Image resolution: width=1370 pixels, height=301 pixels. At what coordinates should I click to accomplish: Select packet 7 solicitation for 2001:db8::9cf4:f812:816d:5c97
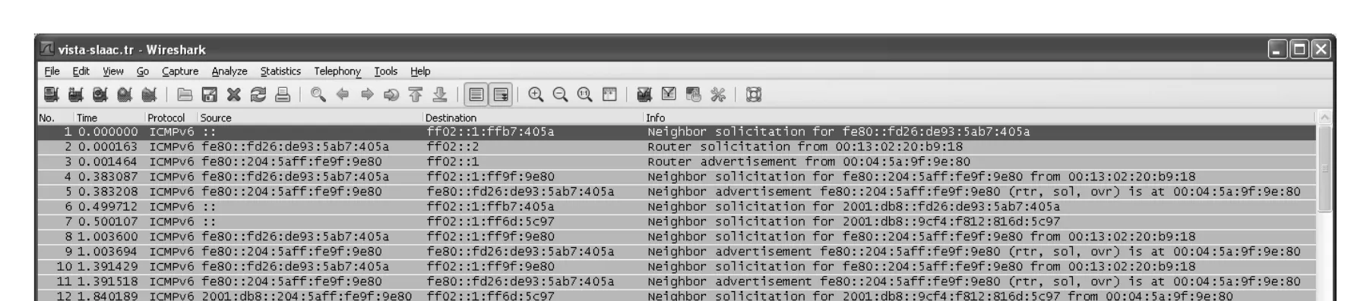[x=677, y=221]
